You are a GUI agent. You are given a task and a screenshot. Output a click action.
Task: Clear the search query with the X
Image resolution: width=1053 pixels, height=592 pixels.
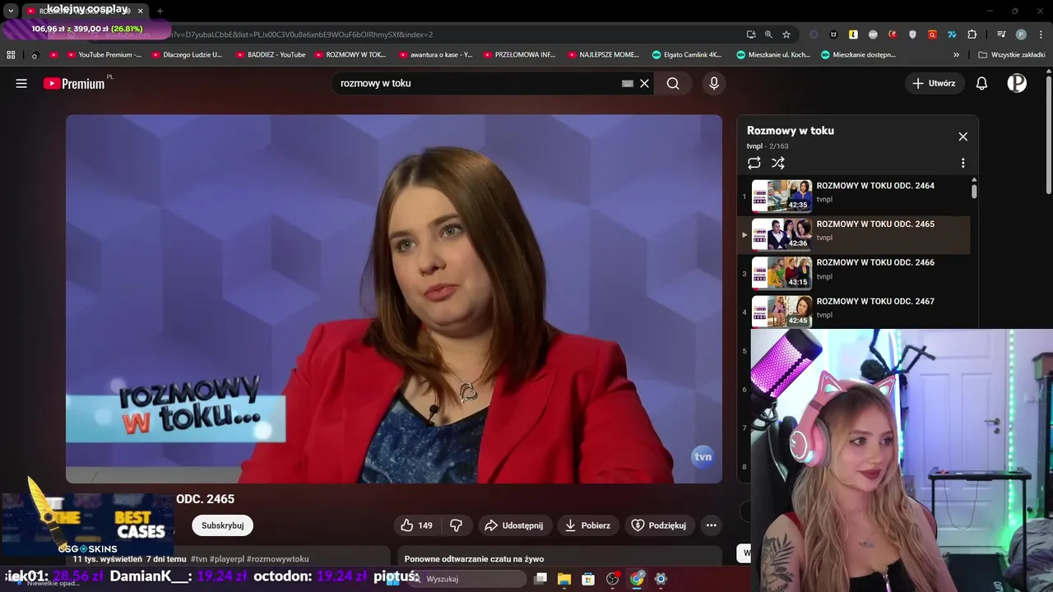click(645, 83)
